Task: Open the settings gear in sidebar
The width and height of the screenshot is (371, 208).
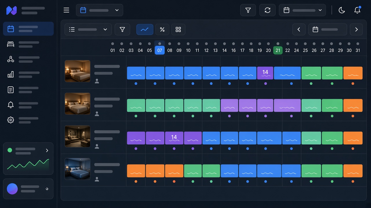Action: point(11,120)
